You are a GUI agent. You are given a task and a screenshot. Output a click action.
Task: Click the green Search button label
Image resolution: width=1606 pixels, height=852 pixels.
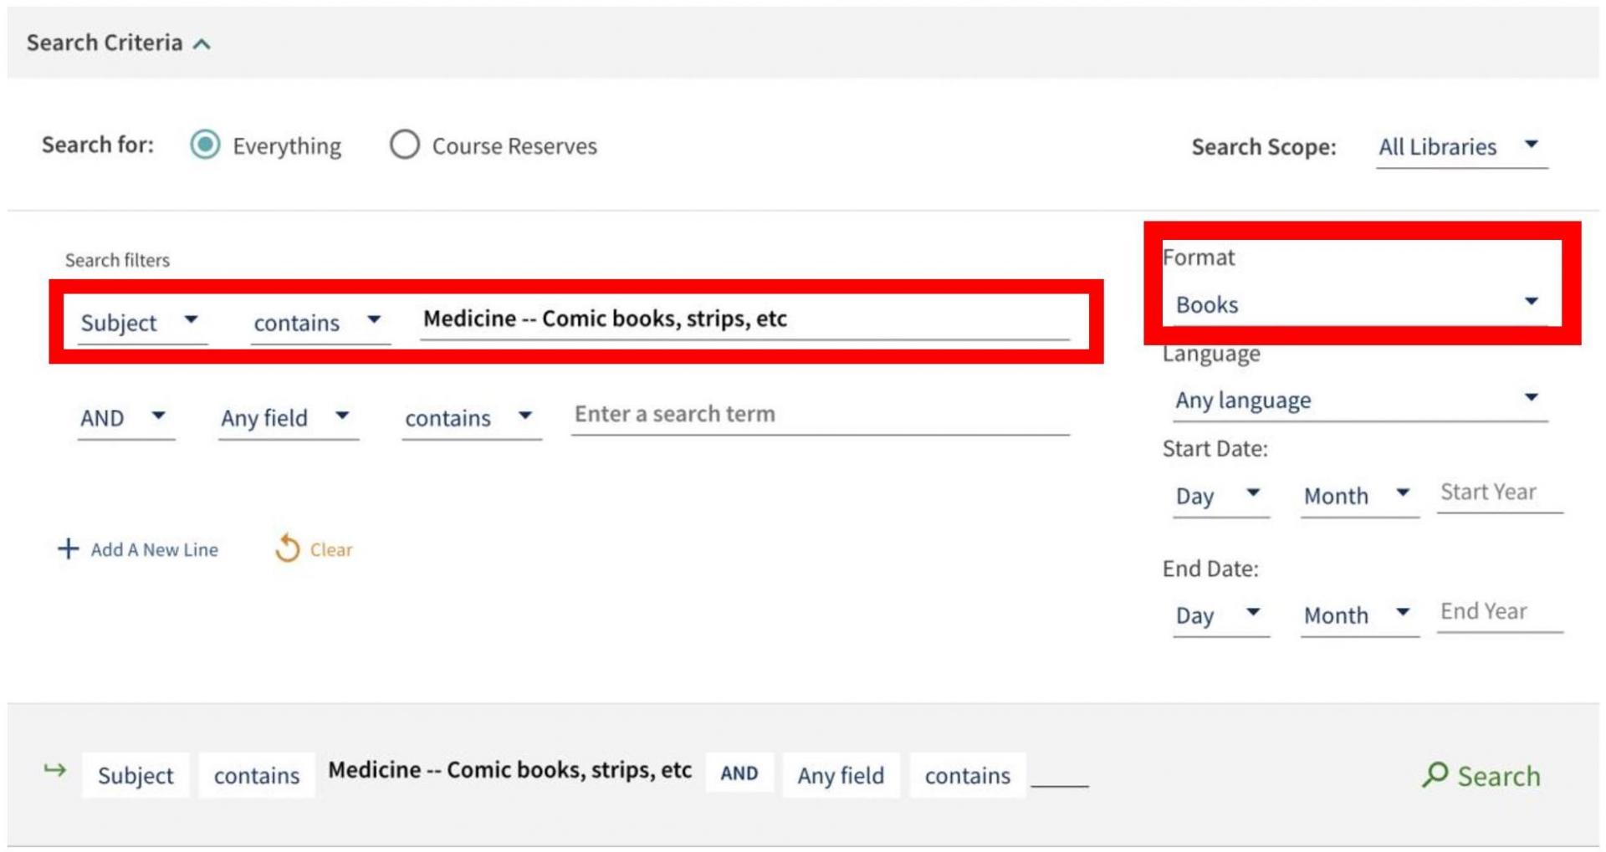point(1498,777)
